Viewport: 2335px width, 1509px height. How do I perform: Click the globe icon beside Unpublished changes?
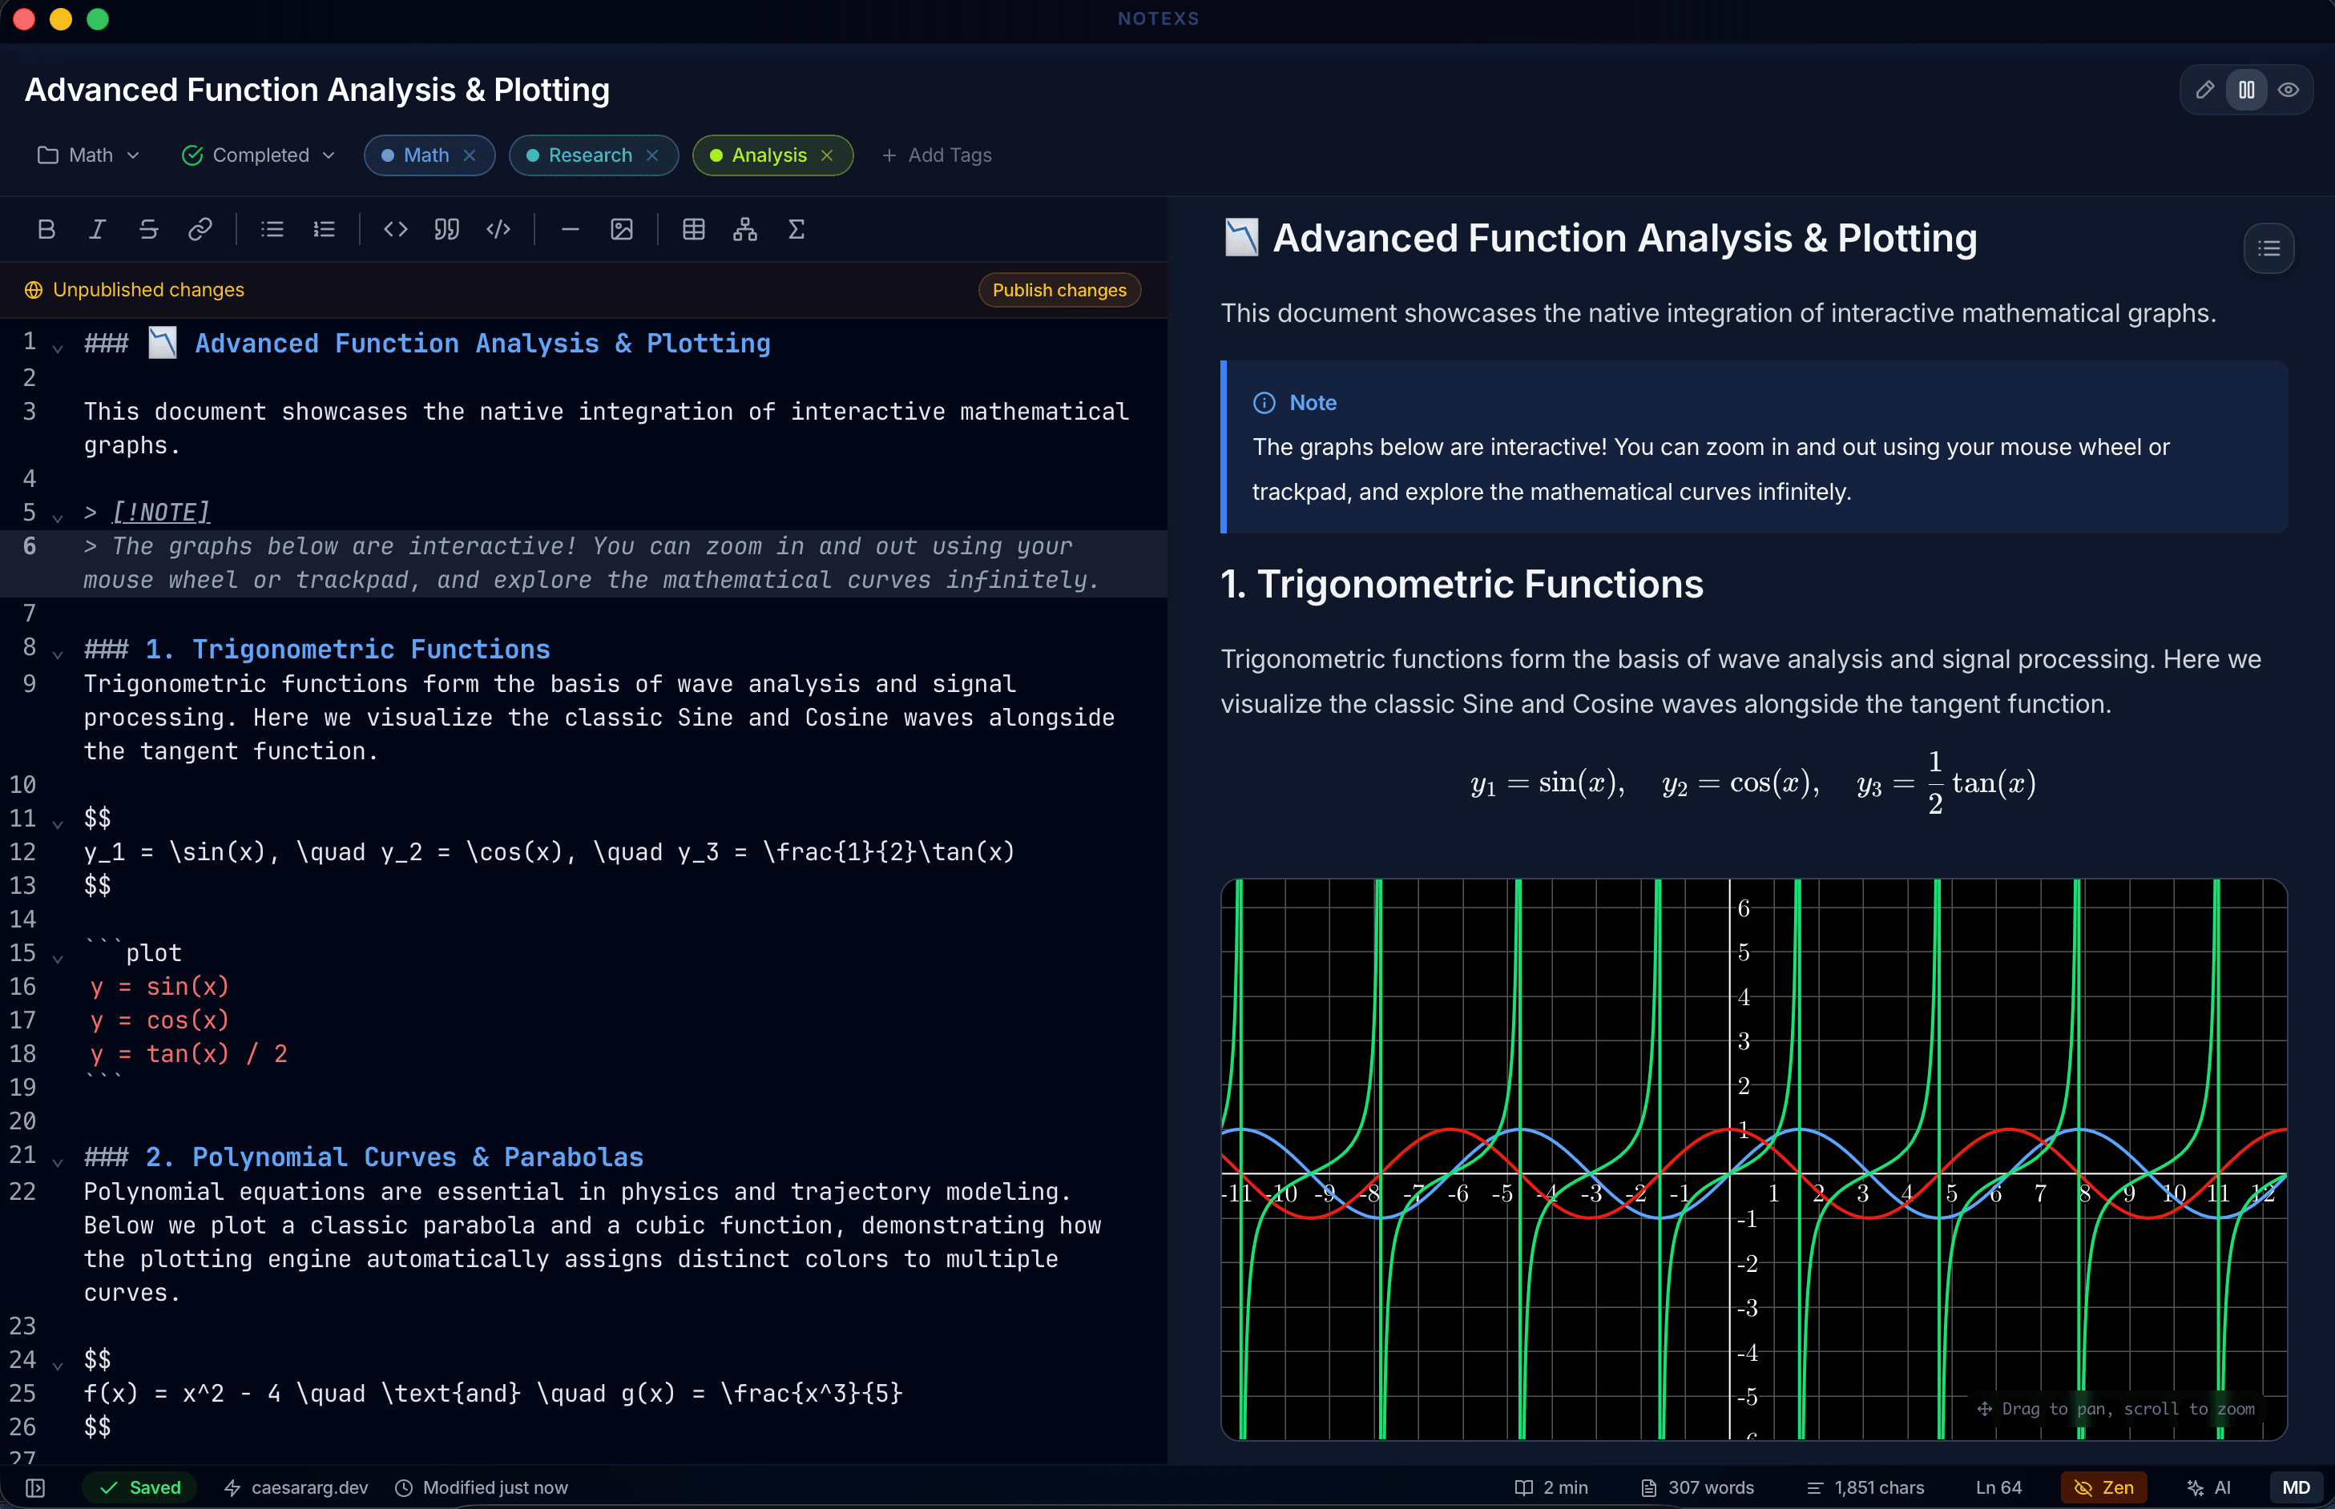pos(34,290)
